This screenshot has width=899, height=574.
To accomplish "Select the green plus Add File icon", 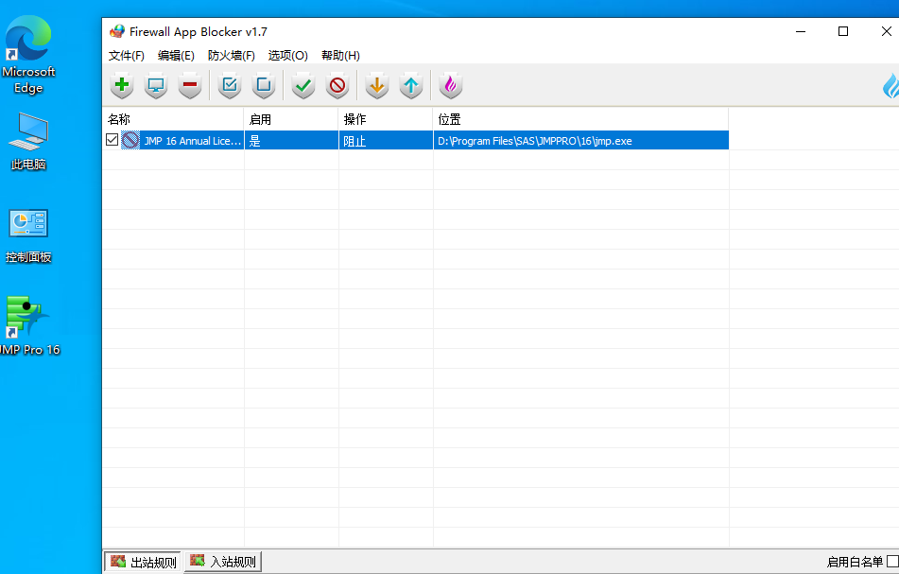I will click(x=121, y=85).
